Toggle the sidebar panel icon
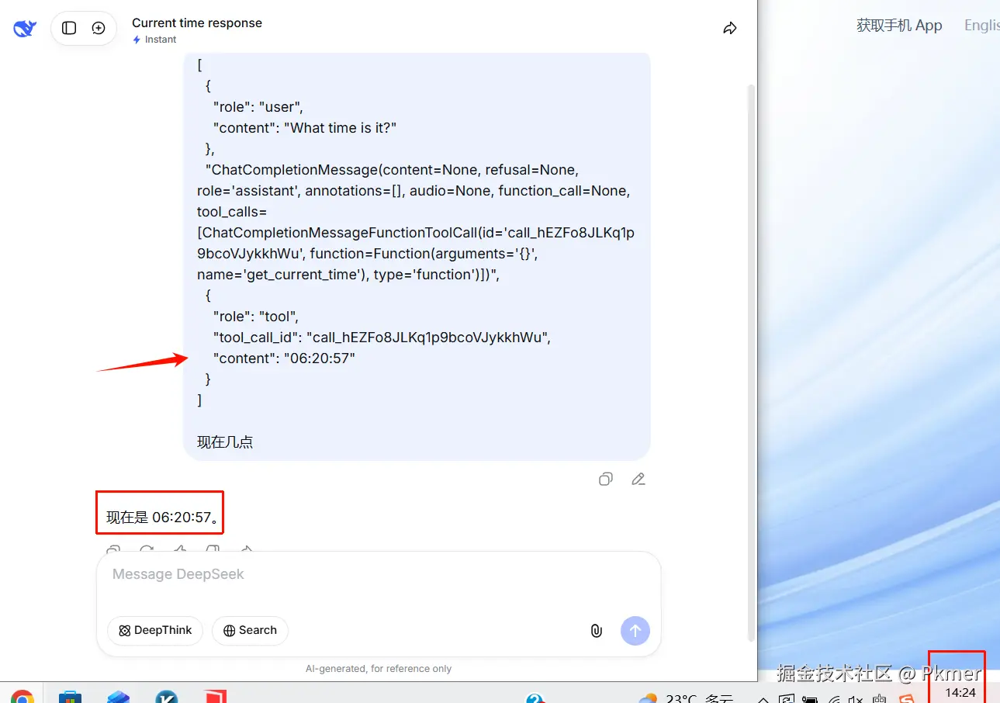 click(x=69, y=28)
